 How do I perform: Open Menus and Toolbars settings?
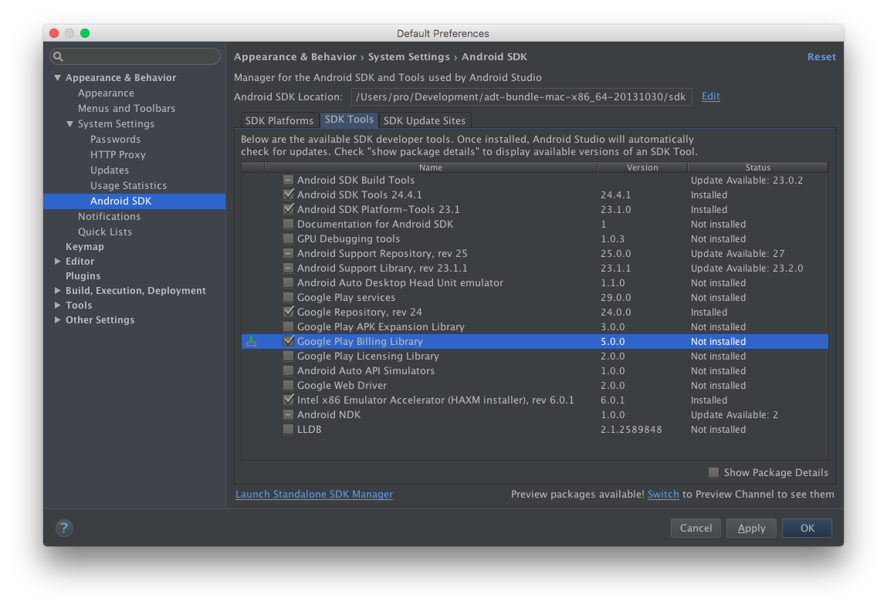coord(126,108)
